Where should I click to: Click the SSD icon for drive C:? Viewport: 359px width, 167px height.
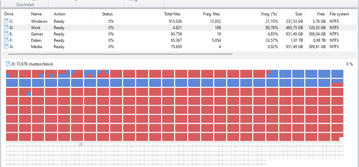point(6,21)
